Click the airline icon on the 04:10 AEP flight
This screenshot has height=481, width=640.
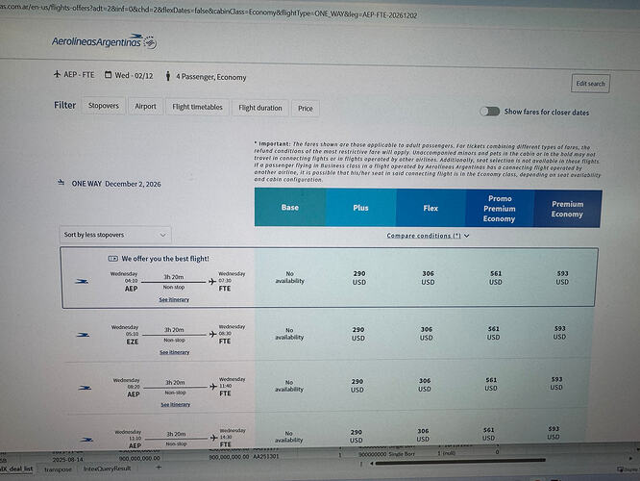[x=85, y=281]
